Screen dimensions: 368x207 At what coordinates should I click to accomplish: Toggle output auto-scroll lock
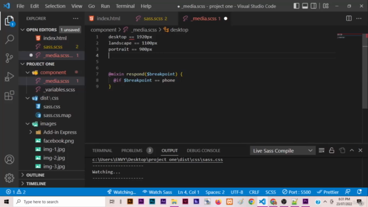[332, 151]
